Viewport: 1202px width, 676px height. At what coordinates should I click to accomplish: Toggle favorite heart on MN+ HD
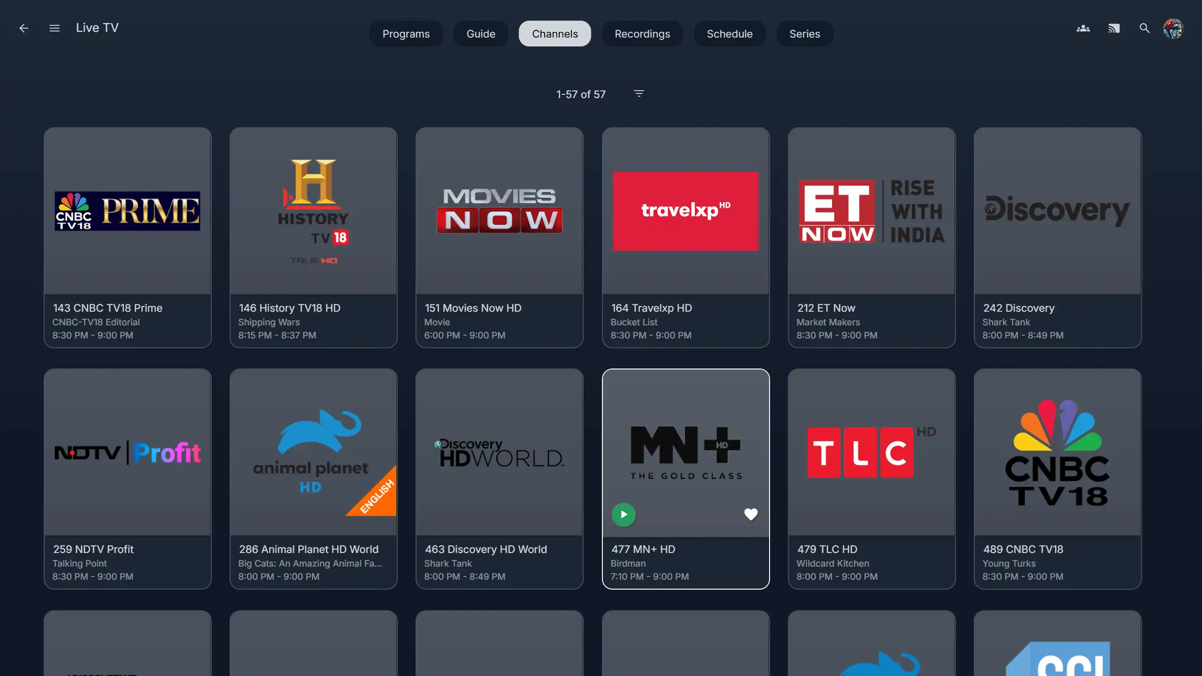pyautogui.click(x=751, y=515)
